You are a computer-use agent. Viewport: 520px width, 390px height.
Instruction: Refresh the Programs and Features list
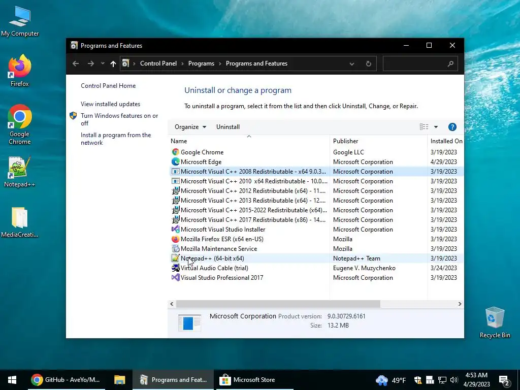(x=369, y=63)
